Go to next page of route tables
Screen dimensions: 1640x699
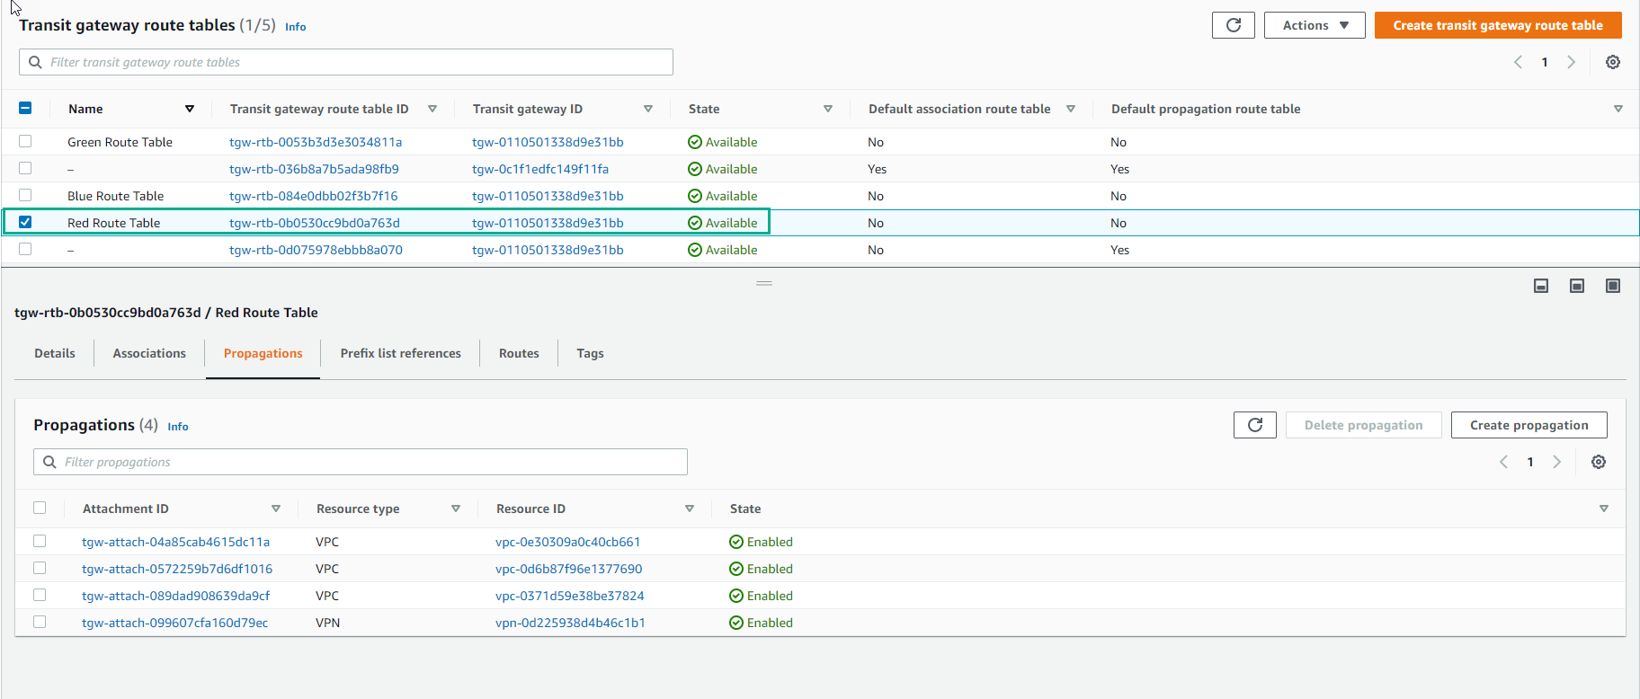point(1572,62)
